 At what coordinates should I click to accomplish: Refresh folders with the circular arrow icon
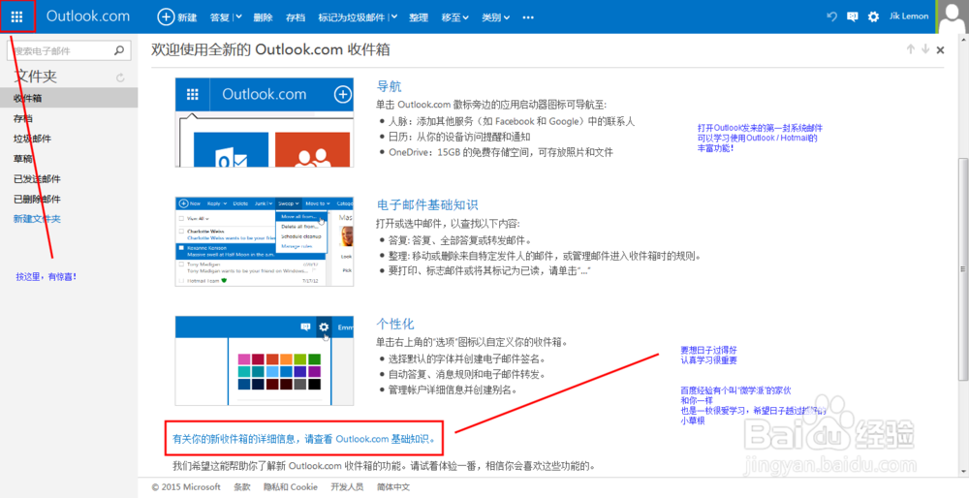(120, 78)
